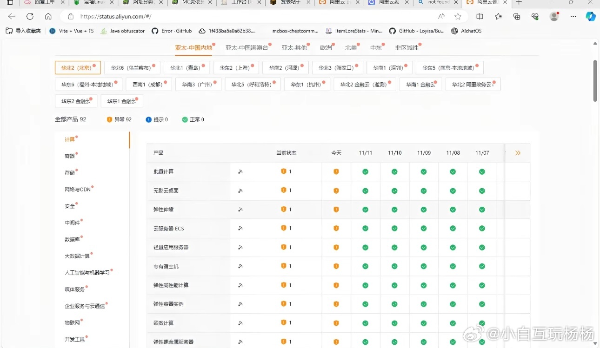This screenshot has width=600, height=348.
Task: Filter products by 提示 0
Action: [x=157, y=119]
